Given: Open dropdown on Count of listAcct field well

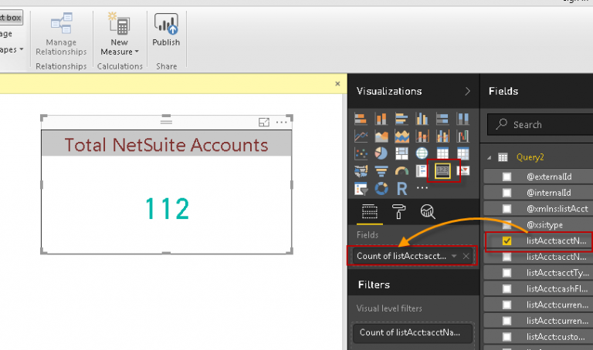Looking at the screenshot, I should 454,256.
